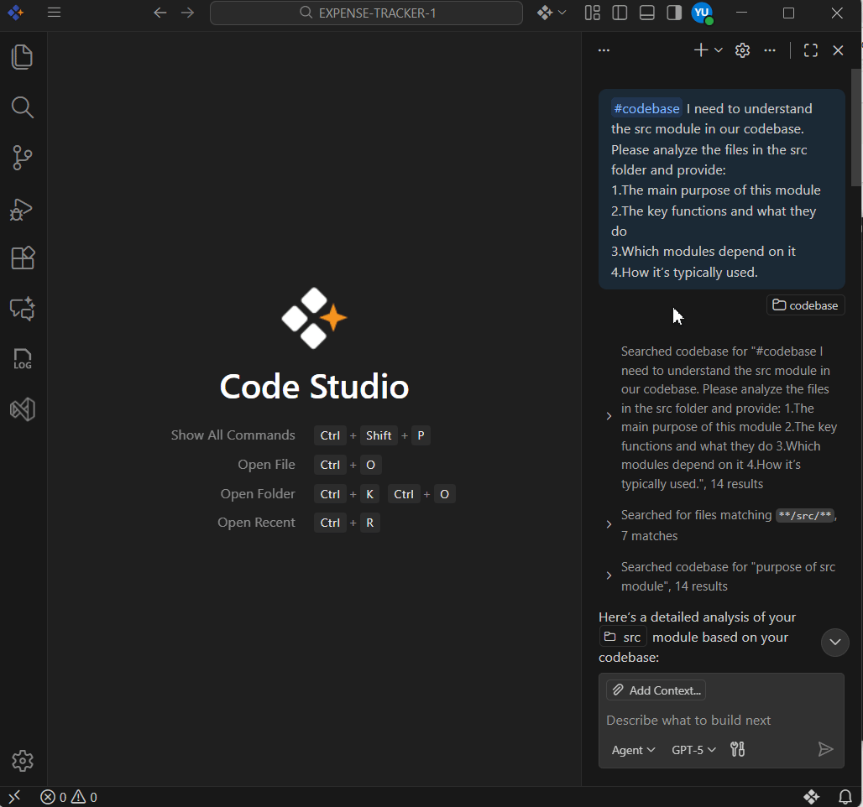The width and height of the screenshot is (863, 807).
Task: Expand 'Searched codebase for purpose of src module'
Action: click(x=609, y=575)
